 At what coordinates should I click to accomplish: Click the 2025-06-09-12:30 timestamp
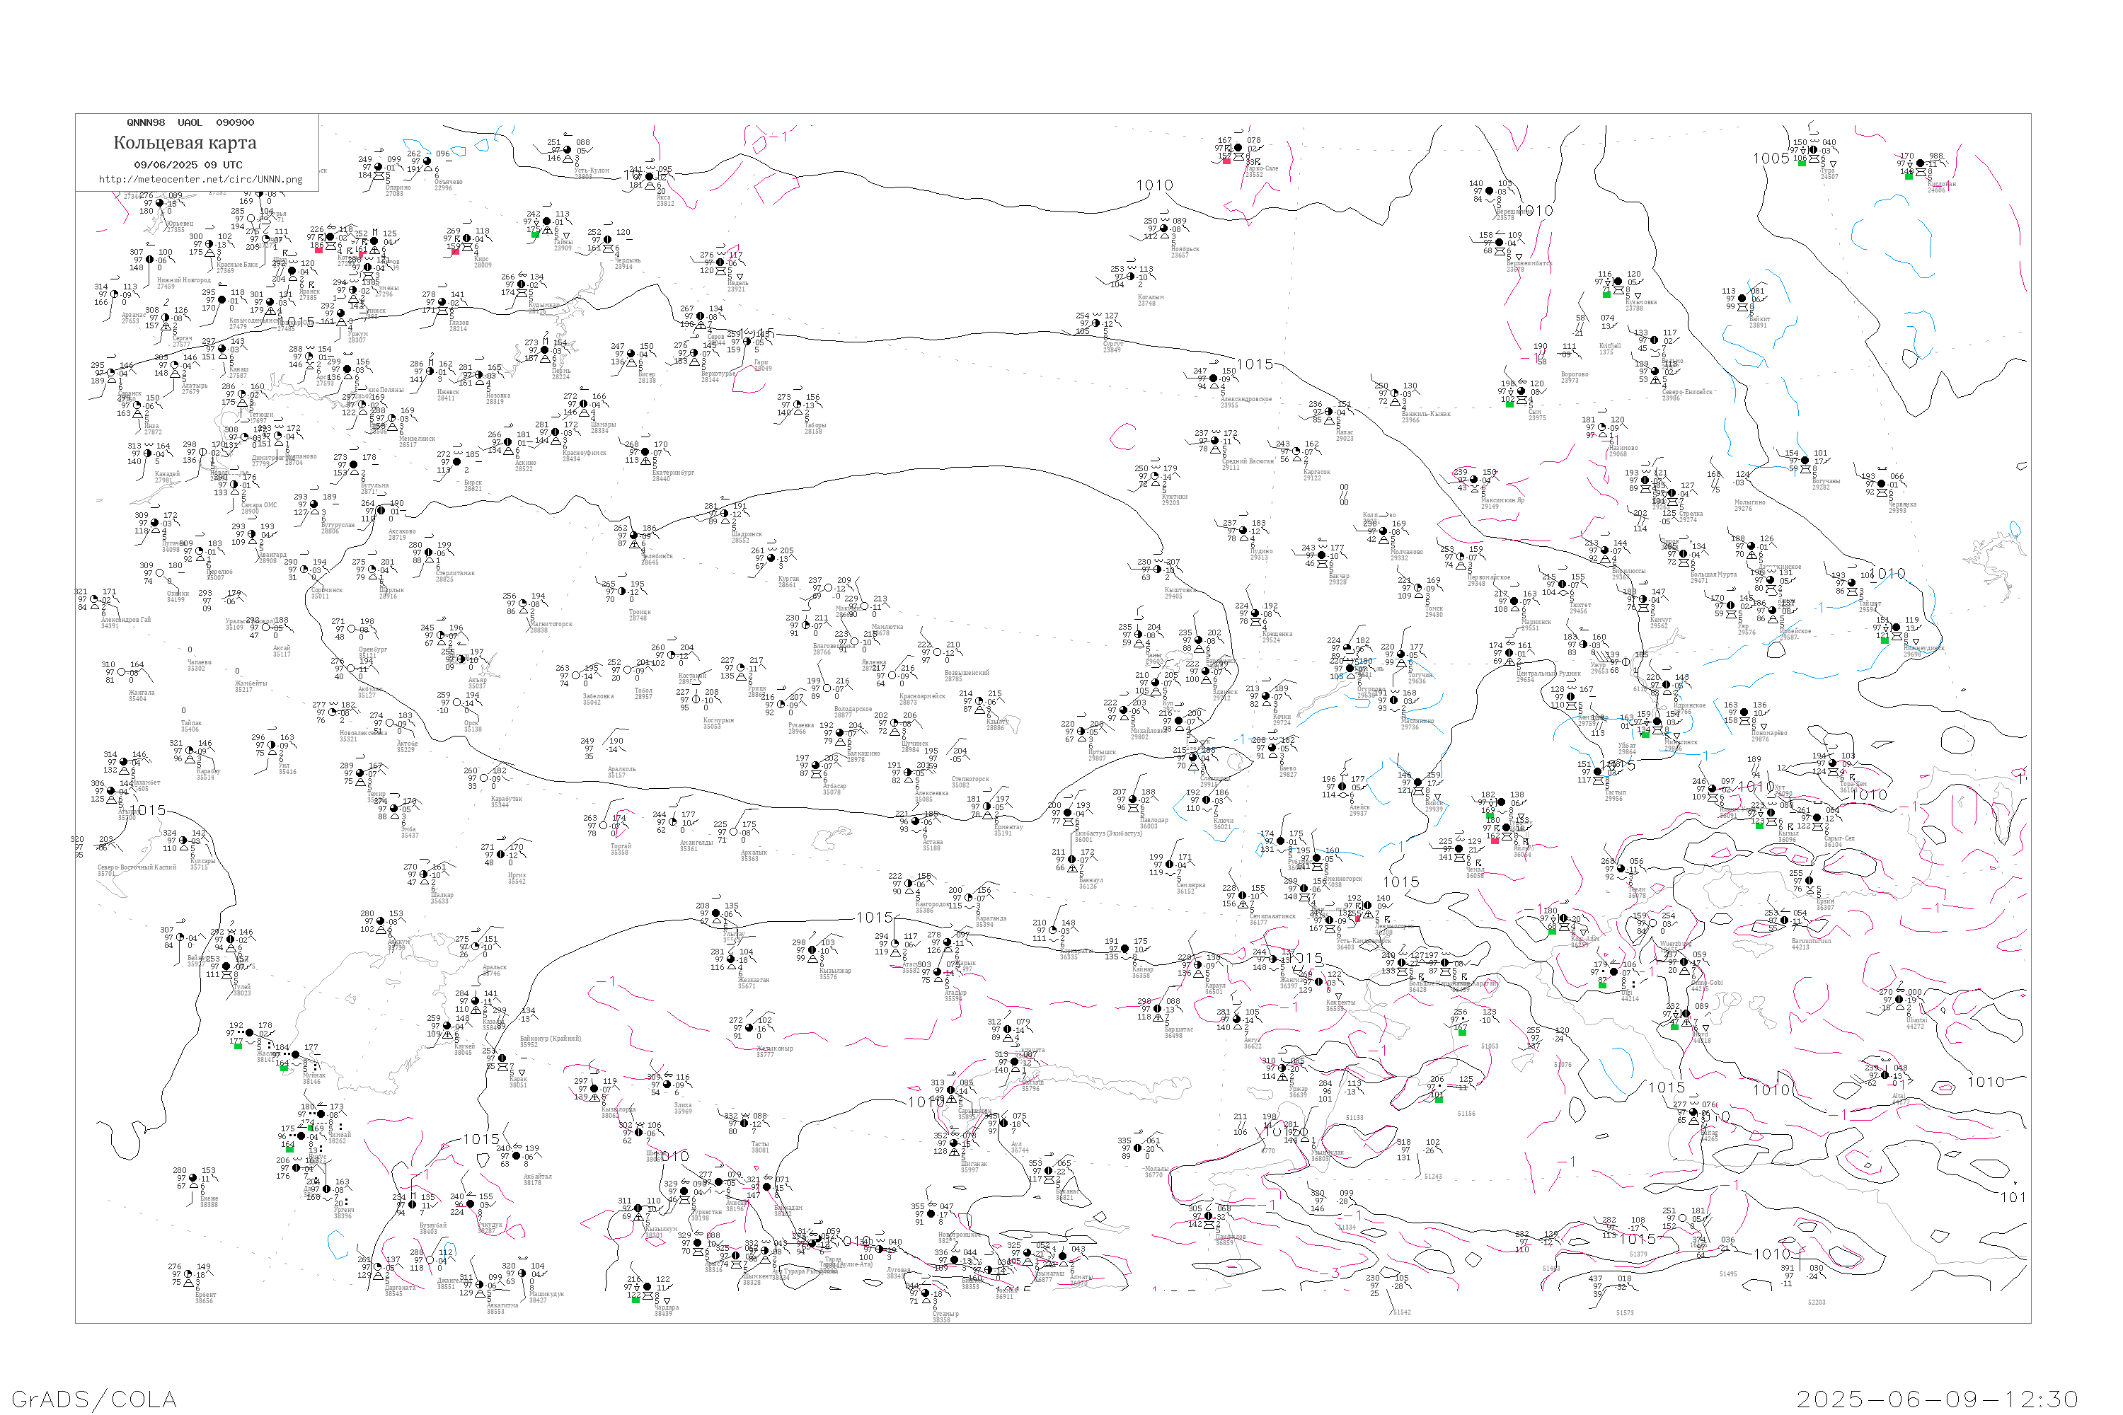pos(1937,1399)
